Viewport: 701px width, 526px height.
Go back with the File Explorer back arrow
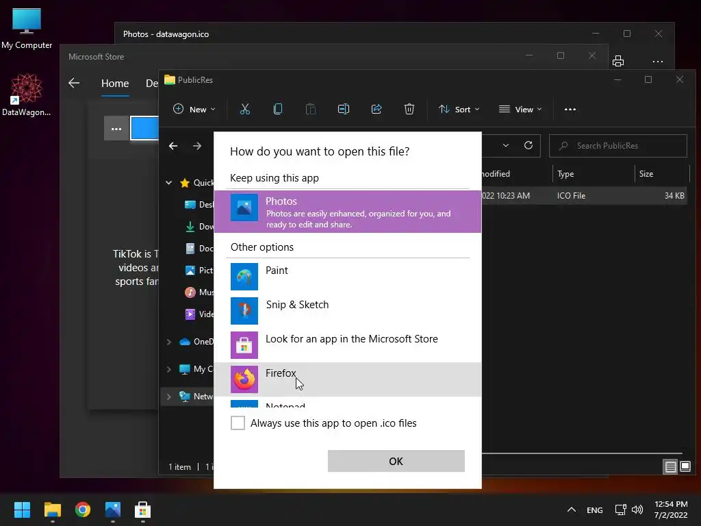(x=173, y=146)
